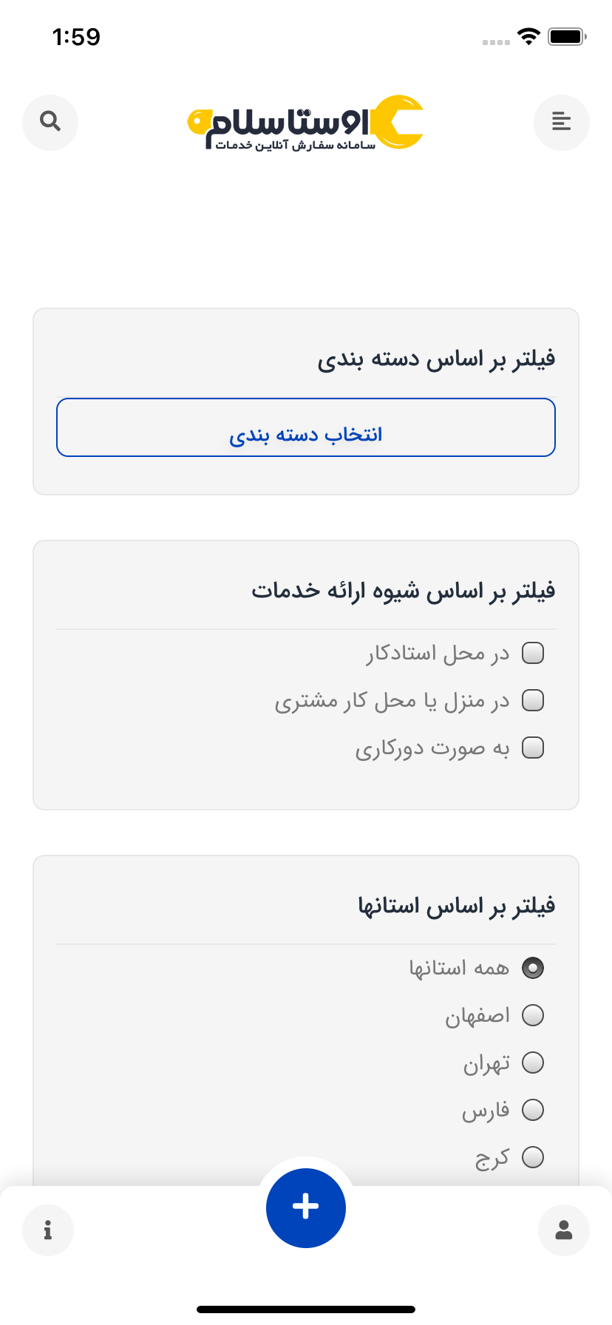Select the 'کرج' radio button

tap(533, 1157)
